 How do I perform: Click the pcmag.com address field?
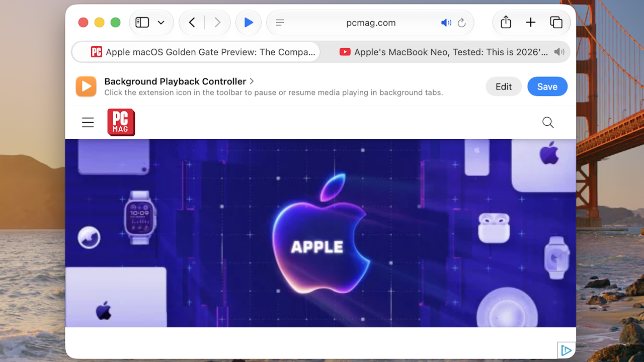point(371,23)
